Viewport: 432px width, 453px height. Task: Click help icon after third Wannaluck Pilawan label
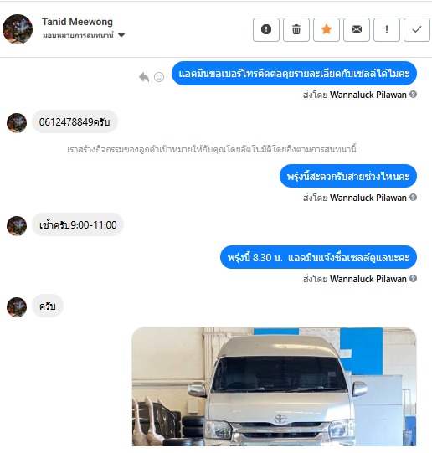pos(414,278)
